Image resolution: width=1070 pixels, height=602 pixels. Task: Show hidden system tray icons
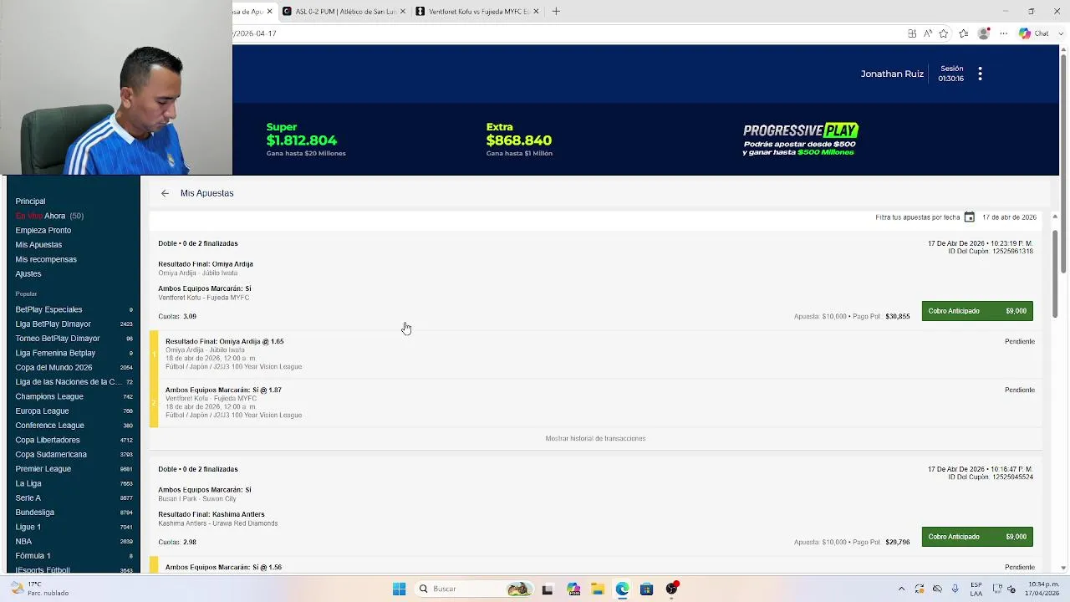tap(901, 589)
